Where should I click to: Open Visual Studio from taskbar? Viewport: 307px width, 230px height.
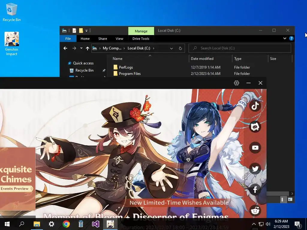pyautogui.click(x=96, y=224)
